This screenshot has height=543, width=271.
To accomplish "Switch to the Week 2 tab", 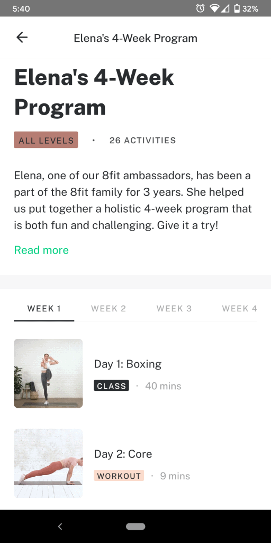I will 109,309.
